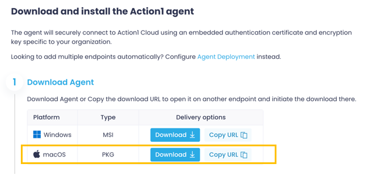Click the Delivery options column header
This screenshot has width=376, height=174.
pyautogui.click(x=200, y=117)
